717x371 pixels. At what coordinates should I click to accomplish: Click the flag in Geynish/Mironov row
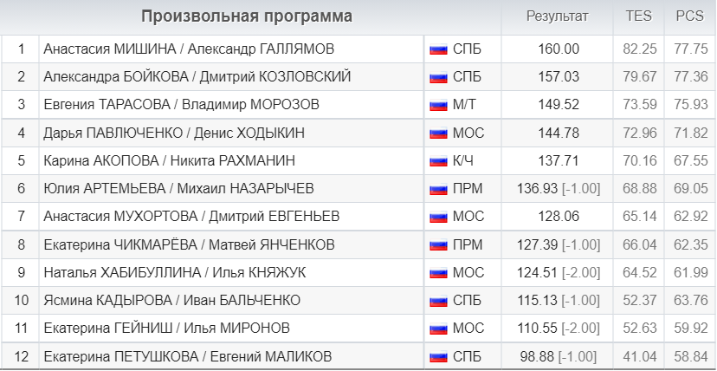coord(437,329)
